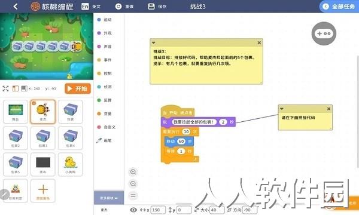Open the 控制 control block category

[x=105, y=73]
